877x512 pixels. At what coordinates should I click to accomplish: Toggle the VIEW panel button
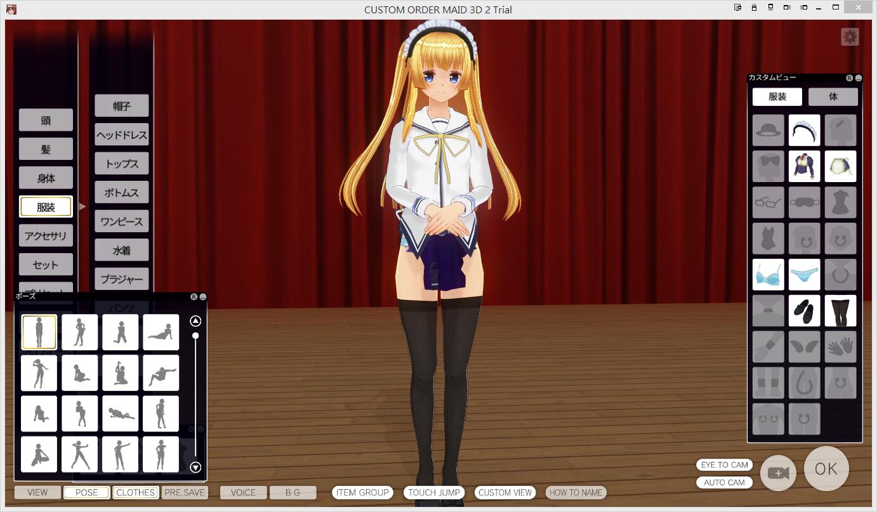(37, 492)
